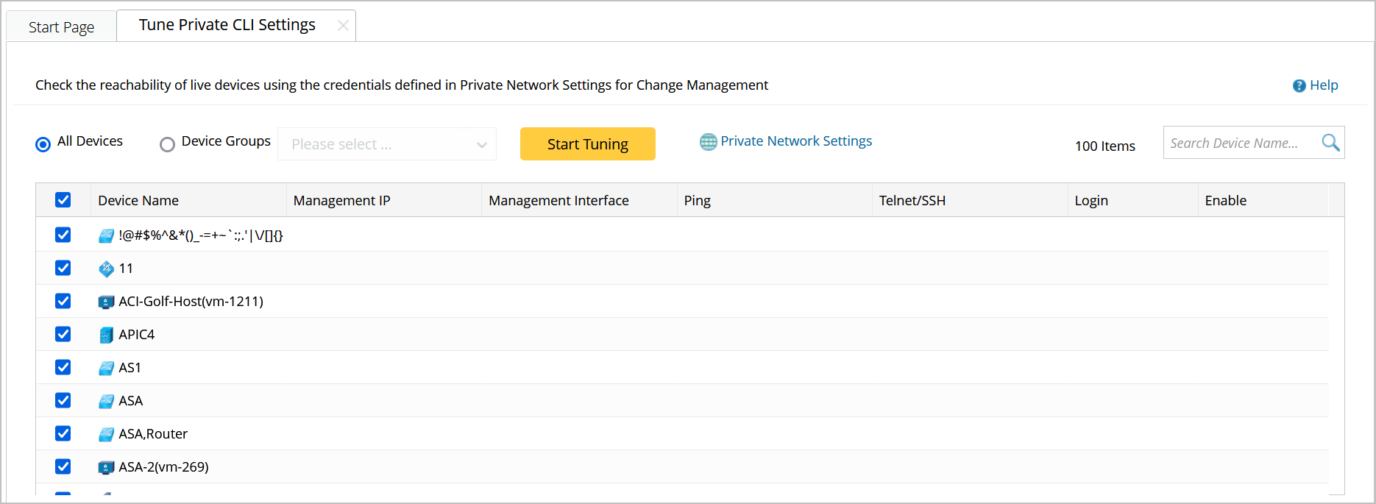
Task: Click the blue Help question-mark icon
Action: coord(1299,86)
